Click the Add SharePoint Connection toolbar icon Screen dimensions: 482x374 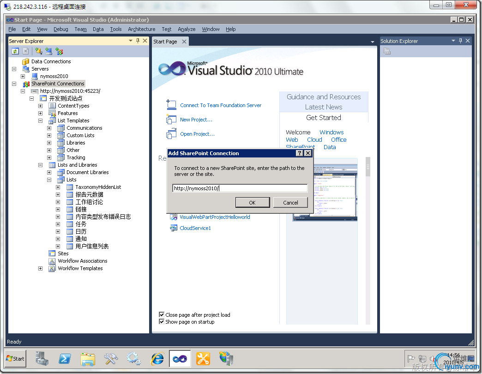click(59, 51)
